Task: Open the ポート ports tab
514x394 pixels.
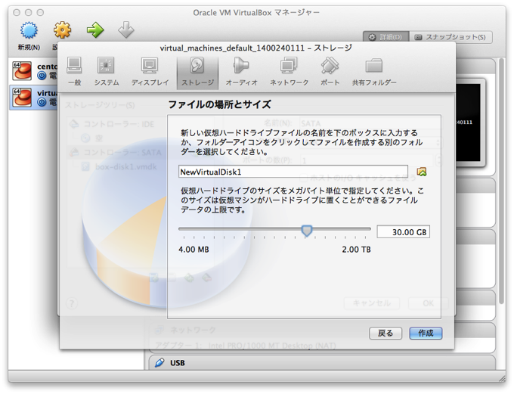Action: tap(330, 72)
